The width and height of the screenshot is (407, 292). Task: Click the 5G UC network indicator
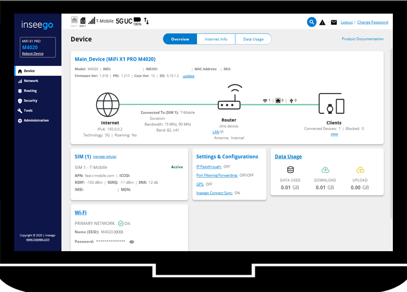click(124, 21)
